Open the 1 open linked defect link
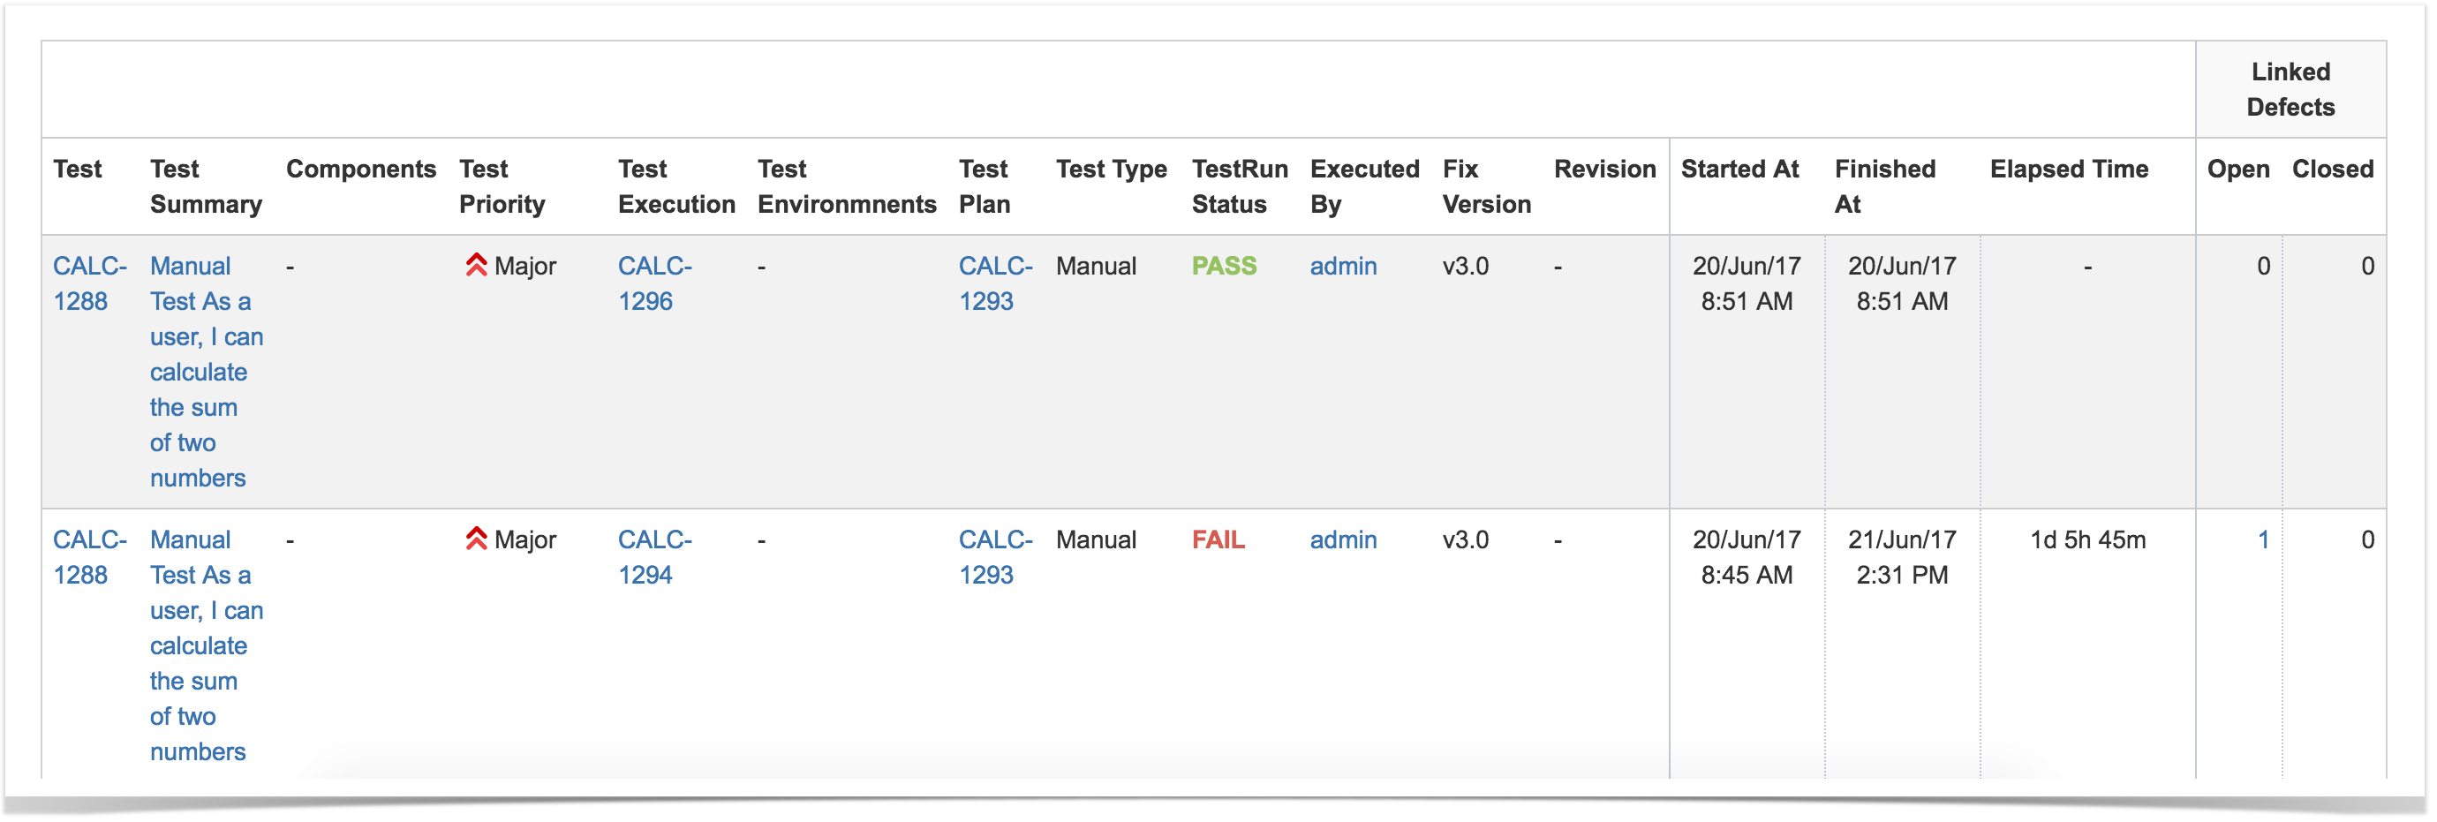2437x822 pixels. [2263, 540]
